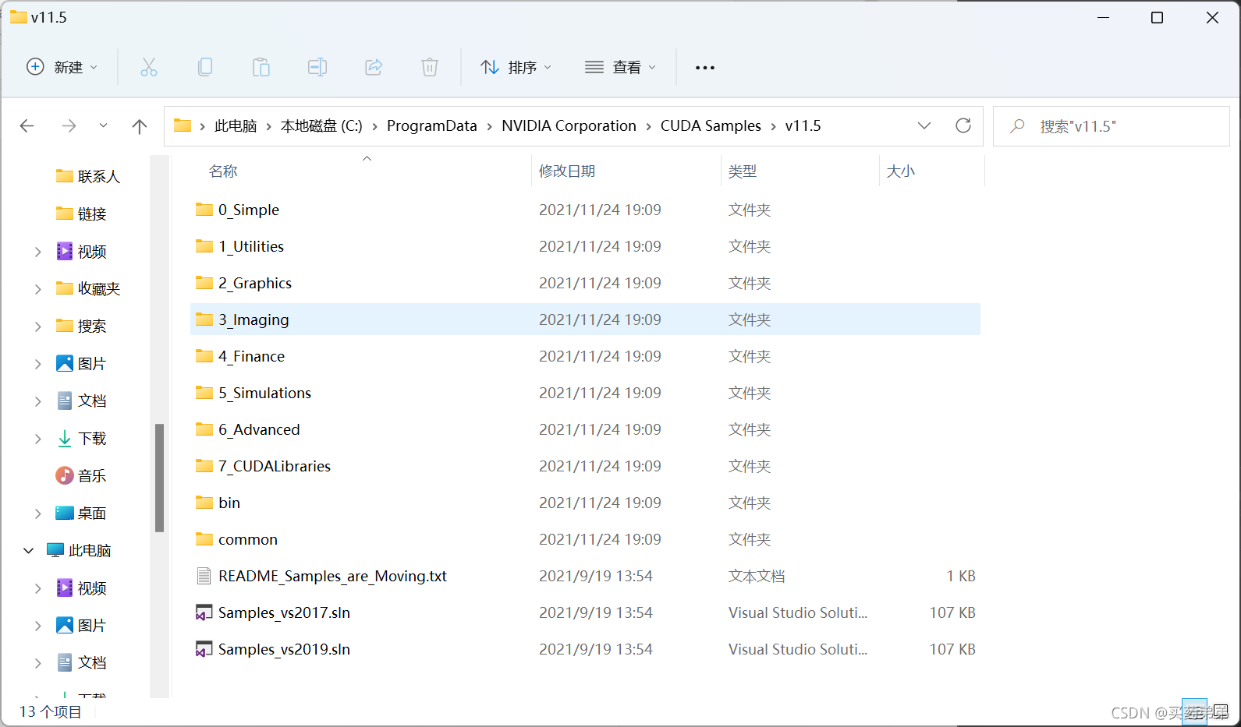
Task: Sort by the 大小 column header
Action: pos(901,171)
